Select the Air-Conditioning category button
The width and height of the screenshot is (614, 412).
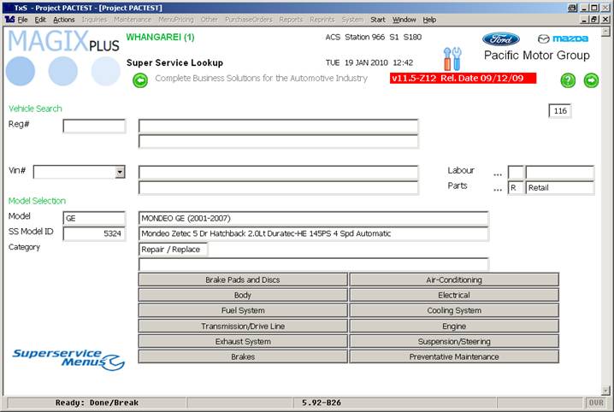pos(454,280)
